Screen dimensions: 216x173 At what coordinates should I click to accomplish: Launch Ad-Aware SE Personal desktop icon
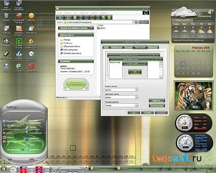[19, 17]
